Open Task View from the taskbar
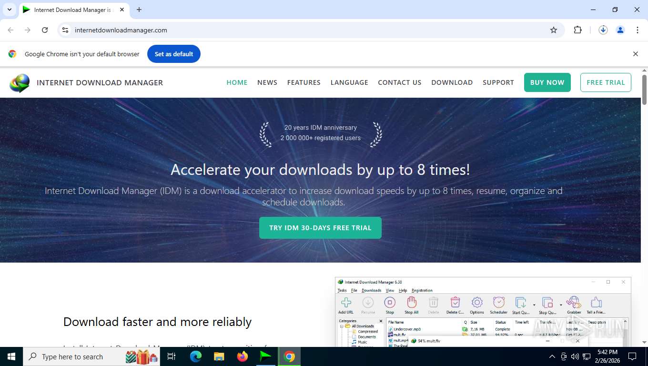The image size is (648, 366). click(172, 356)
